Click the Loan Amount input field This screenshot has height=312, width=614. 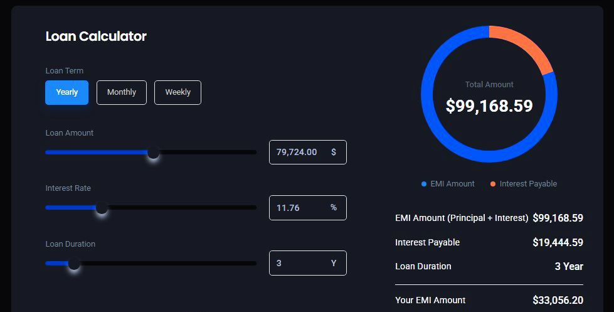coord(297,152)
